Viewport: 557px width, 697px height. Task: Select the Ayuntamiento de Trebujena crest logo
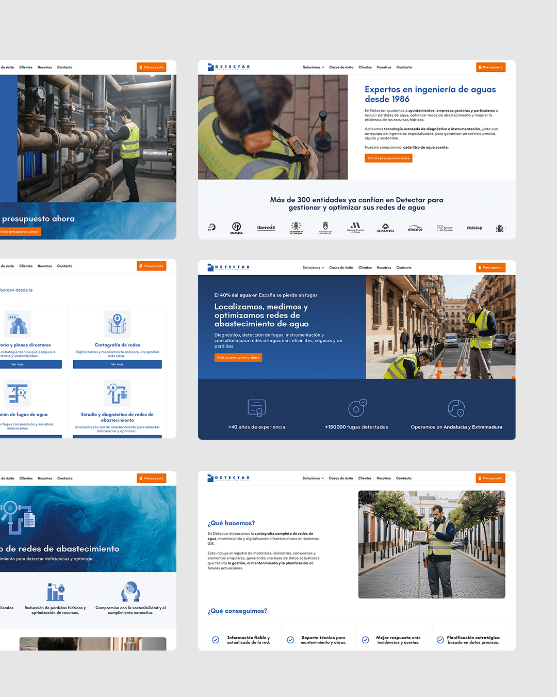pyautogui.click(x=296, y=228)
